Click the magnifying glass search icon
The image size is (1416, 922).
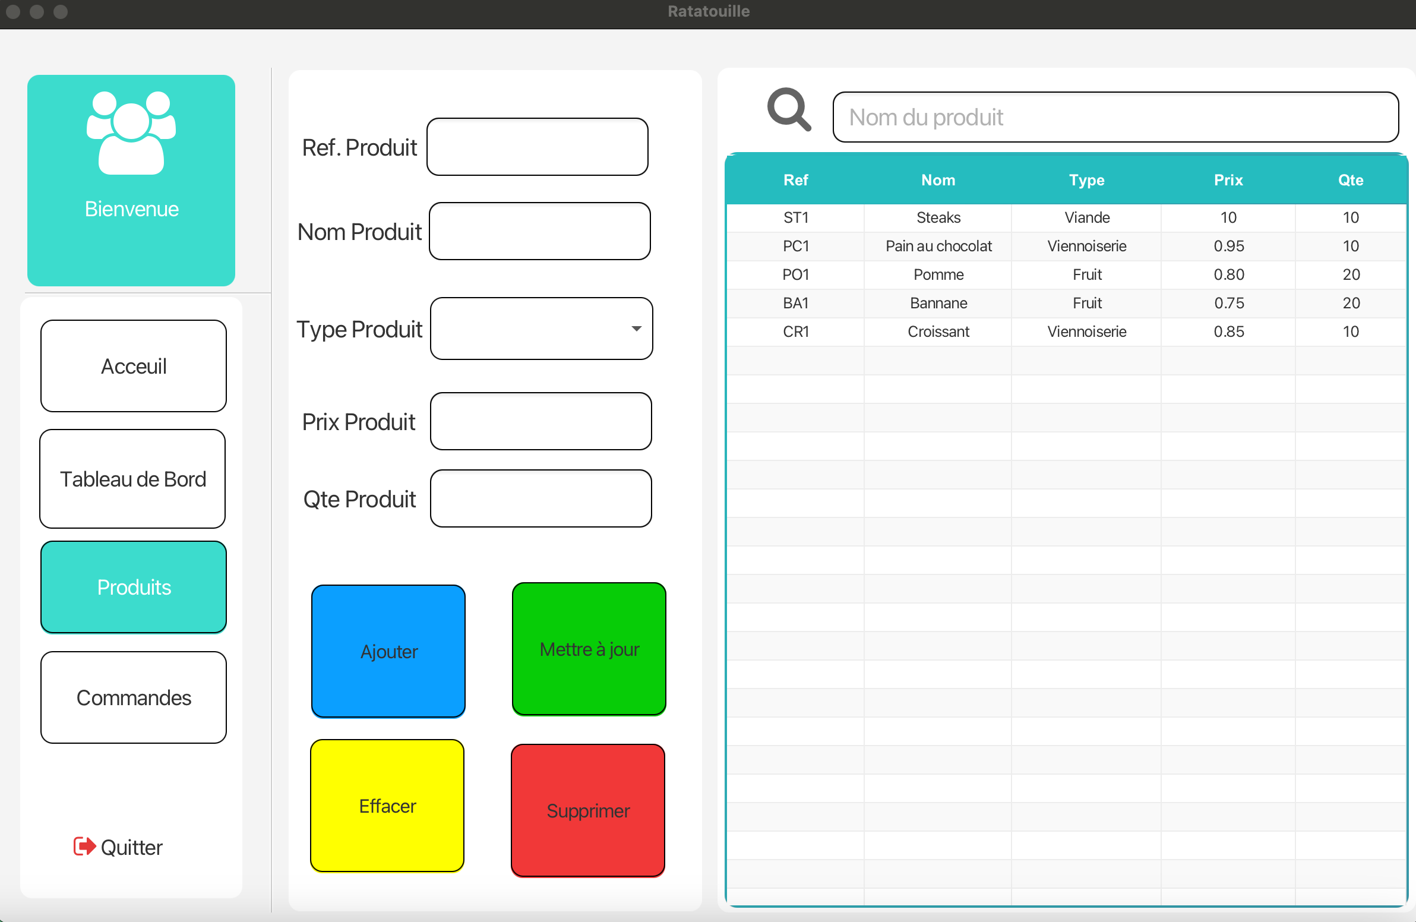788,109
